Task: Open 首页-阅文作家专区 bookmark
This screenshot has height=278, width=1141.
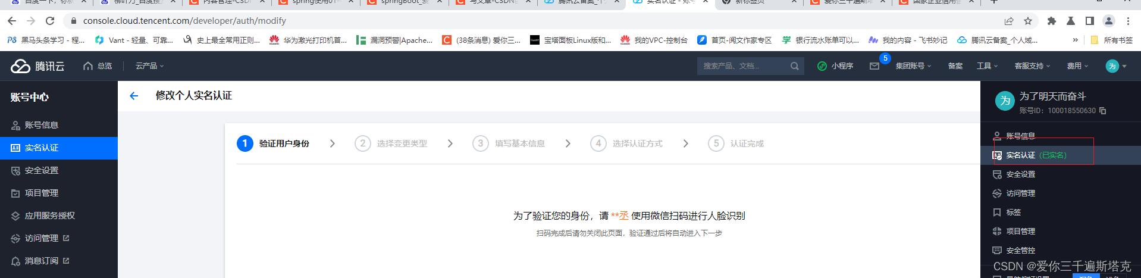Action: tap(735, 40)
